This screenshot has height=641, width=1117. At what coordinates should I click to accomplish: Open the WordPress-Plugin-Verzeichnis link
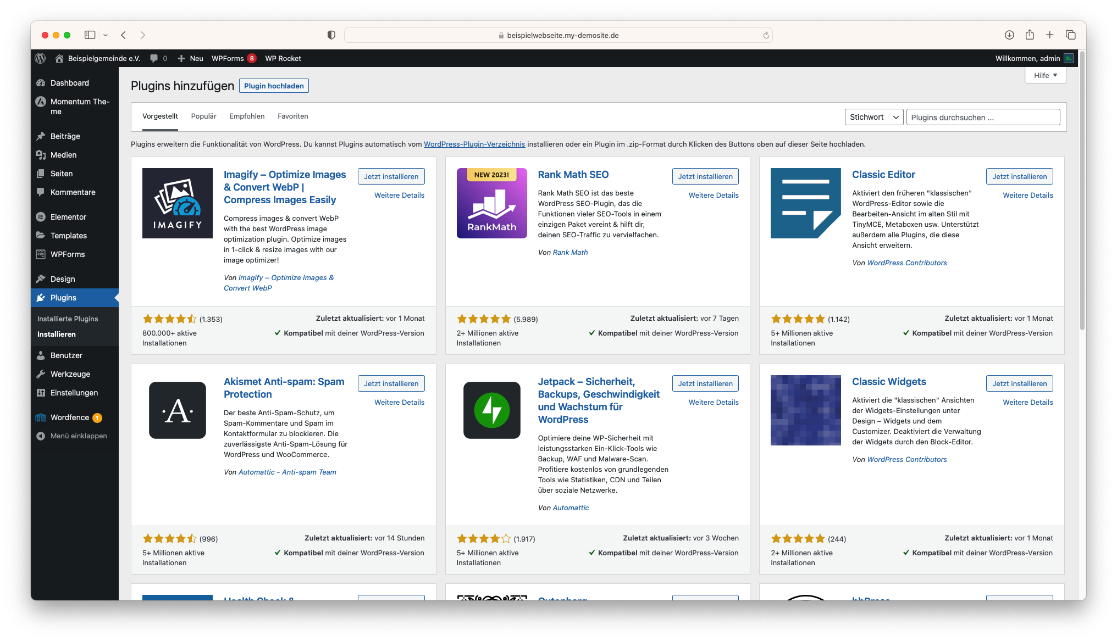(474, 144)
